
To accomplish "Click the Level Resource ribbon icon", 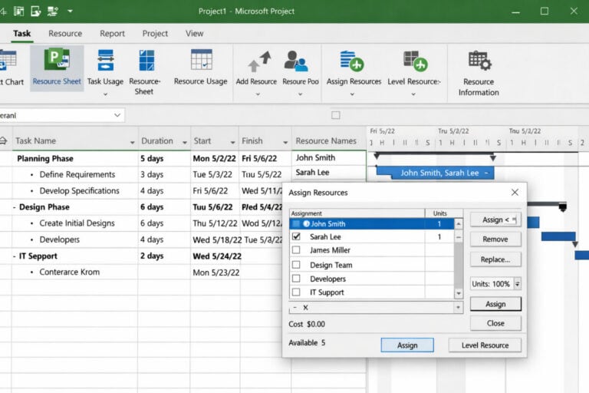I will tap(416, 61).
